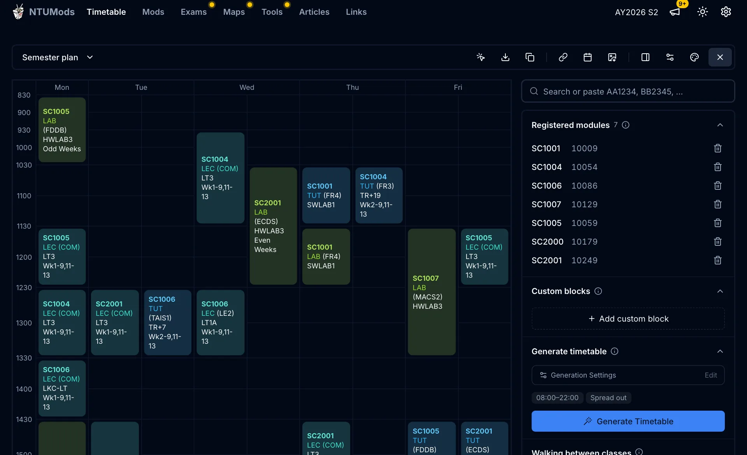Remove SC1006 using its trash icon
The height and width of the screenshot is (455, 747).
click(x=718, y=185)
